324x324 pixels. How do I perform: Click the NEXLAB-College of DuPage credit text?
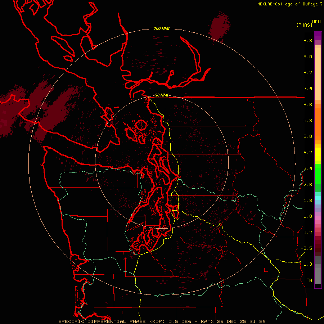point(289,4)
